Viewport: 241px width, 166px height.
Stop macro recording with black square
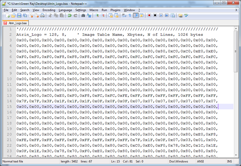[155, 15]
